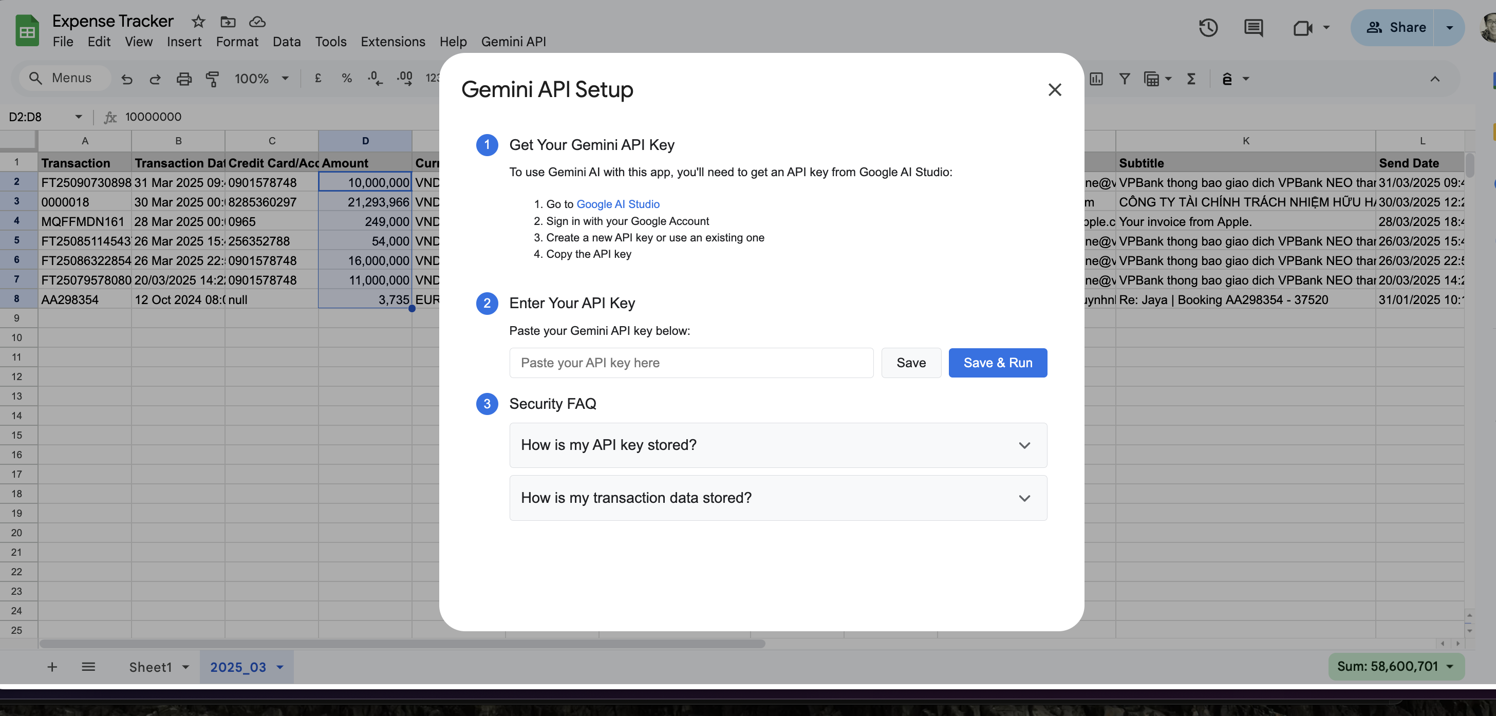
Task: Increase decimal places
Action: pyautogui.click(x=404, y=79)
